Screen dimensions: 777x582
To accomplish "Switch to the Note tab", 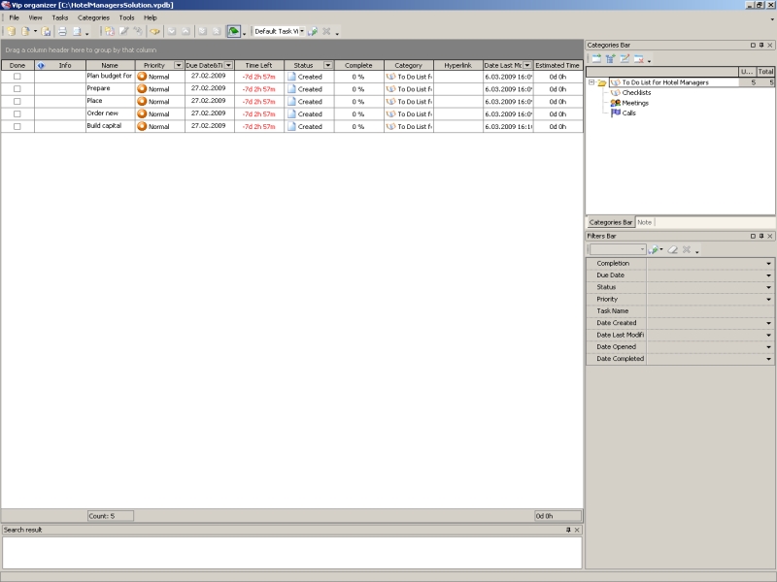I will click(645, 223).
